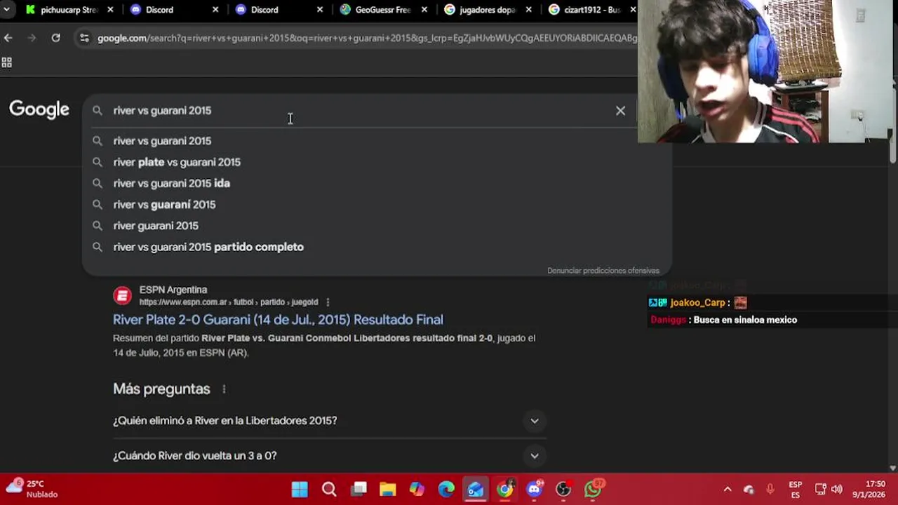Open WhatsApp from the taskbar
The image size is (898, 505).
click(x=594, y=489)
